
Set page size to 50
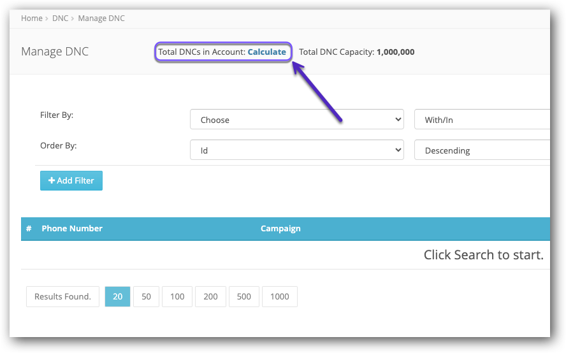point(147,297)
